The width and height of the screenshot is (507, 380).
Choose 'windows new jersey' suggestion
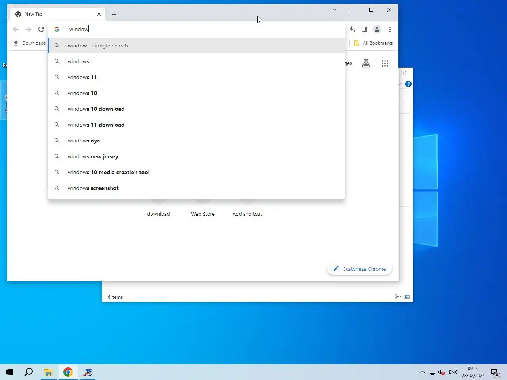tap(196, 156)
